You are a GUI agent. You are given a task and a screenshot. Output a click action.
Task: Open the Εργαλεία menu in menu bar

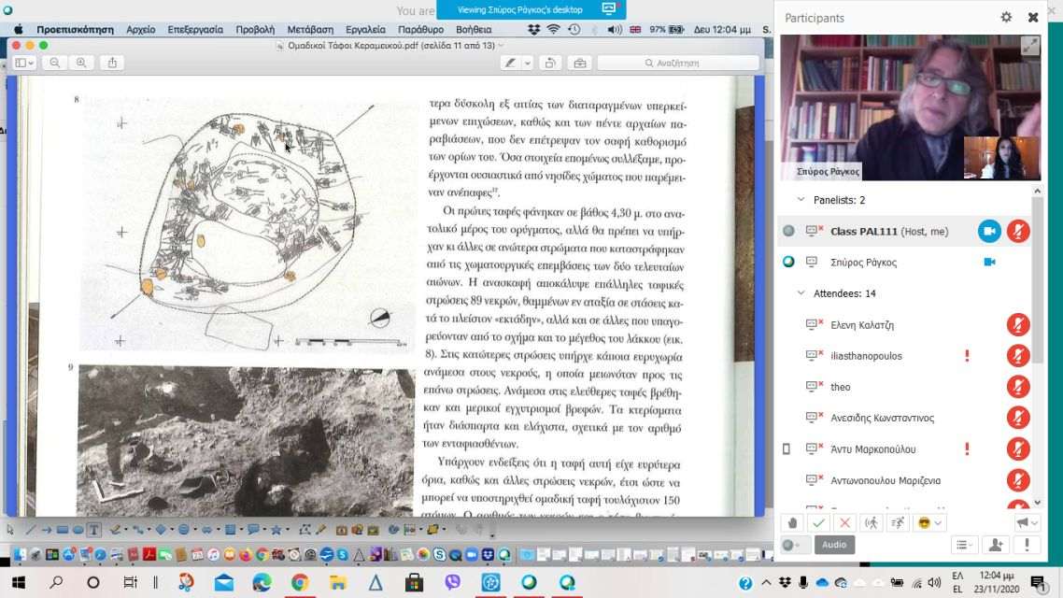point(365,29)
